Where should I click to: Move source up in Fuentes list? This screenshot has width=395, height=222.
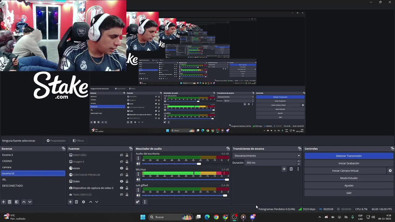click(x=91, y=202)
